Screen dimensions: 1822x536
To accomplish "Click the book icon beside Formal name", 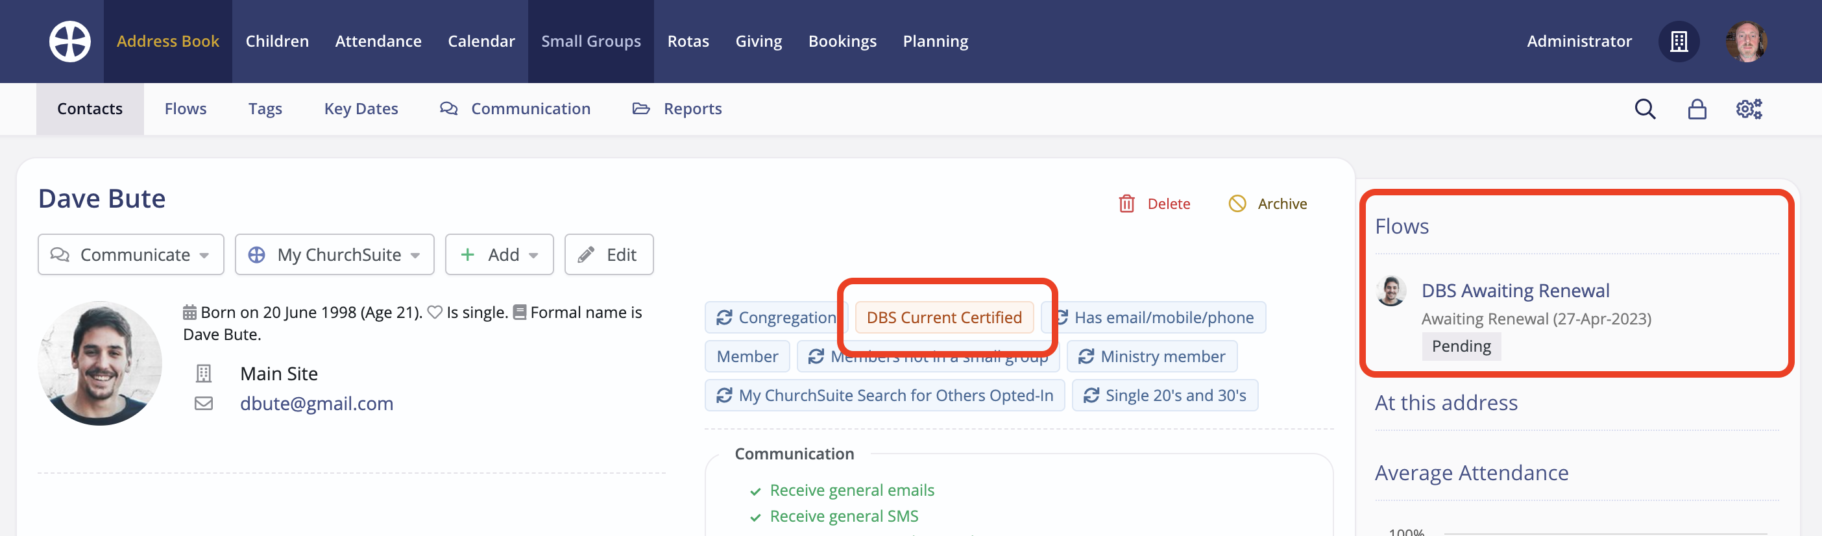I will 519,312.
